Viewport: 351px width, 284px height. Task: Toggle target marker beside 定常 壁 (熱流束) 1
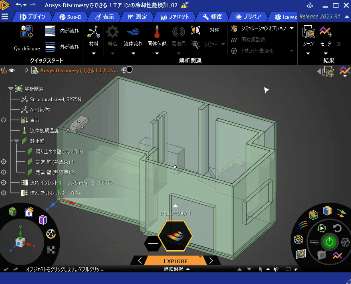(4, 162)
